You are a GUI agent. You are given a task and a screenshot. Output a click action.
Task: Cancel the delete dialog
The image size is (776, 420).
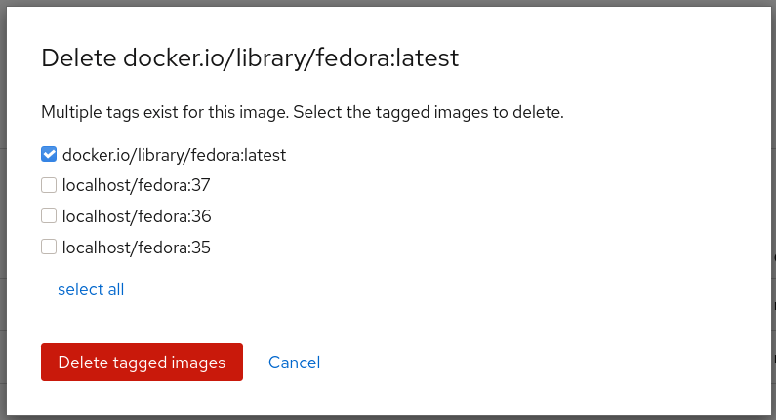[x=294, y=363]
